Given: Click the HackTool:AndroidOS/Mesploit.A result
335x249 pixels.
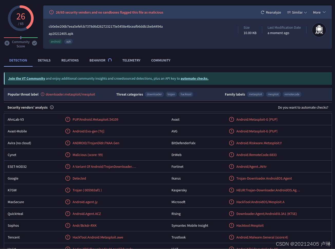Looking at the screenshot, I should tap(260, 202).
